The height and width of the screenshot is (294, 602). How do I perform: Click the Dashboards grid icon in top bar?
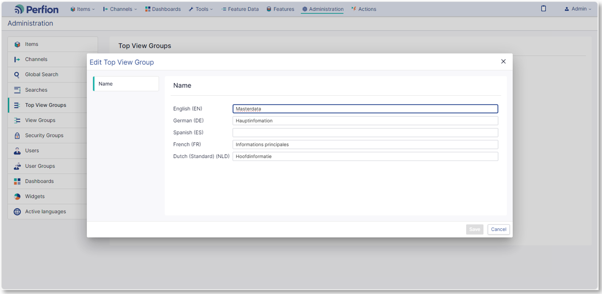click(148, 9)
